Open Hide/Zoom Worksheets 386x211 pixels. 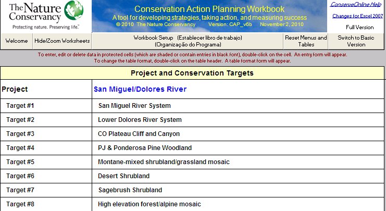tap(62, 41)
